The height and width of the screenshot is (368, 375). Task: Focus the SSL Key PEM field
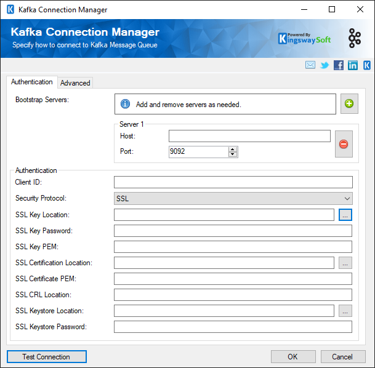[x=233, y=247]
